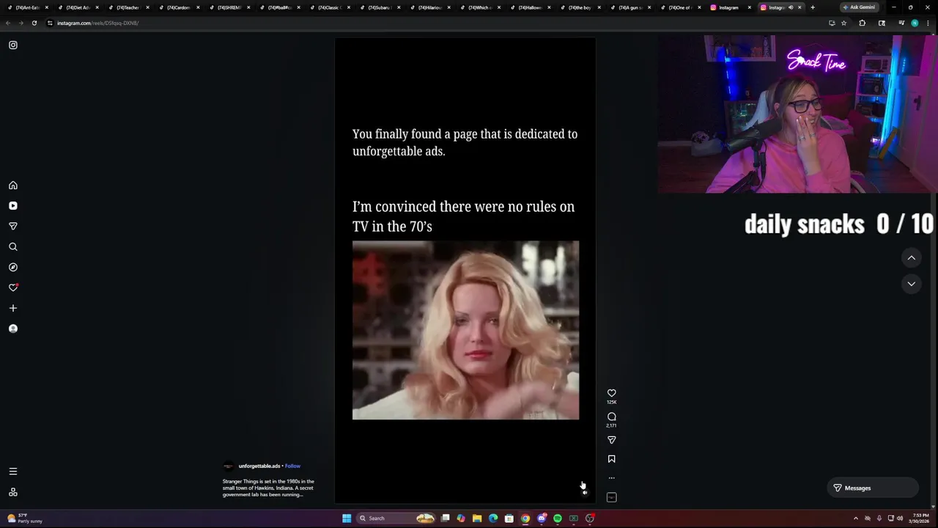The height and width of the screenshot is (528, 938).
Task: Open the Messages floating button
Action: click(872, 488)
